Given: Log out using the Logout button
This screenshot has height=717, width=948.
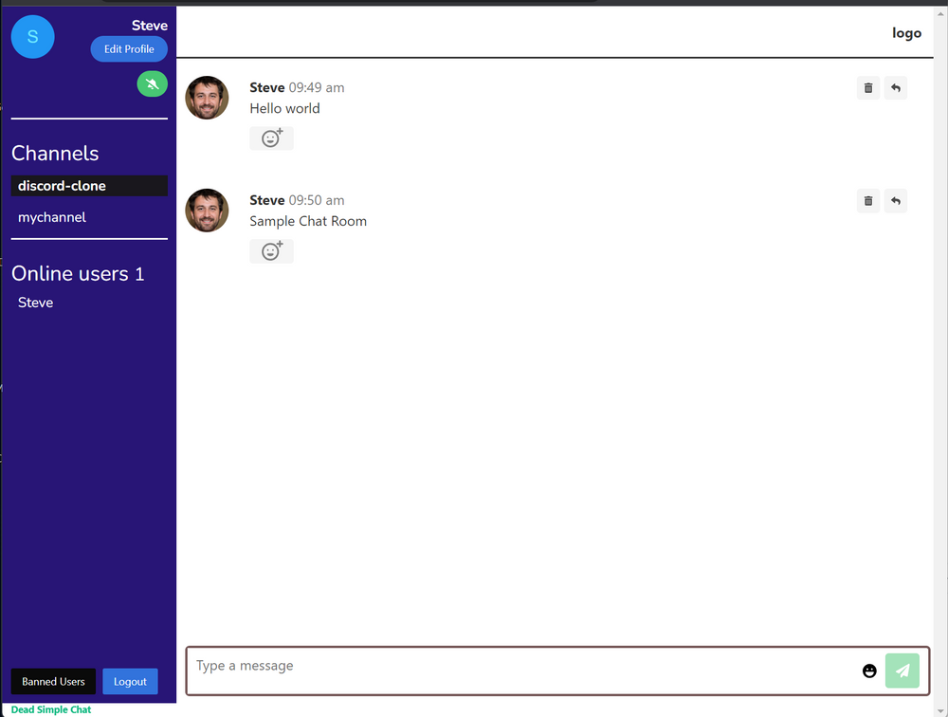Looking at the screenshot, I should pos(130,681).
